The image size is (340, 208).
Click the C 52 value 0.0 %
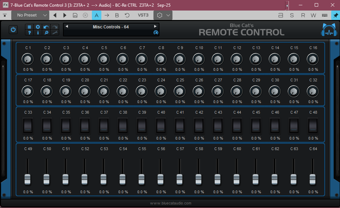85,192
